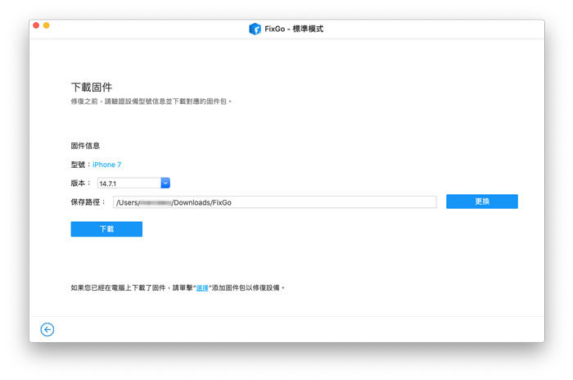Viewport: 573px width, 380px height.
Task: Minimize the window with yellow button
Action: click(x=47, y=26)
